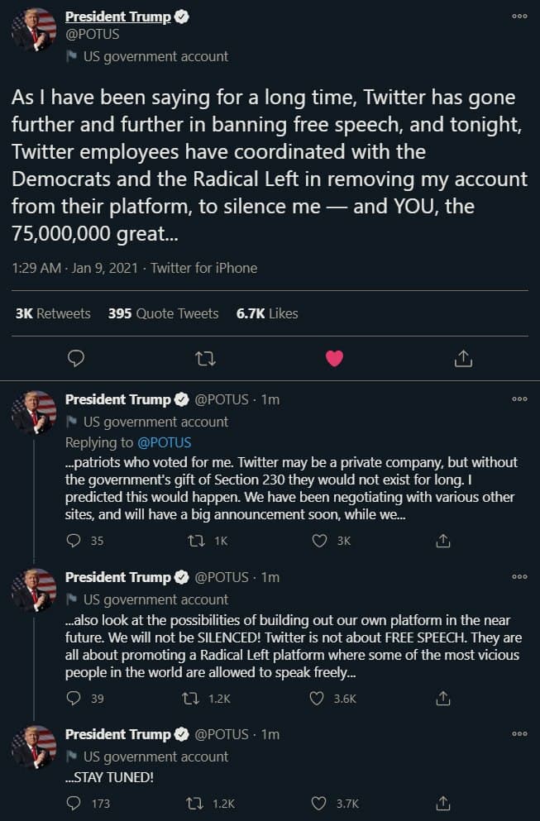
Task: Reply to the 'STAY TUNED!' tweet
Action: point(74,803)
